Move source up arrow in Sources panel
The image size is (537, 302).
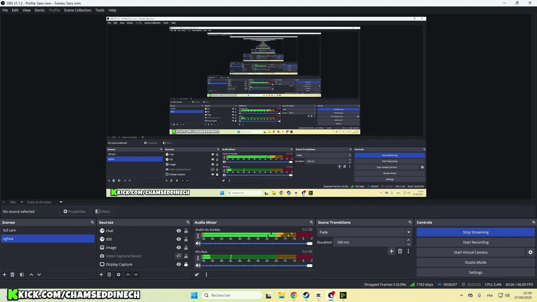click(128, 275)
